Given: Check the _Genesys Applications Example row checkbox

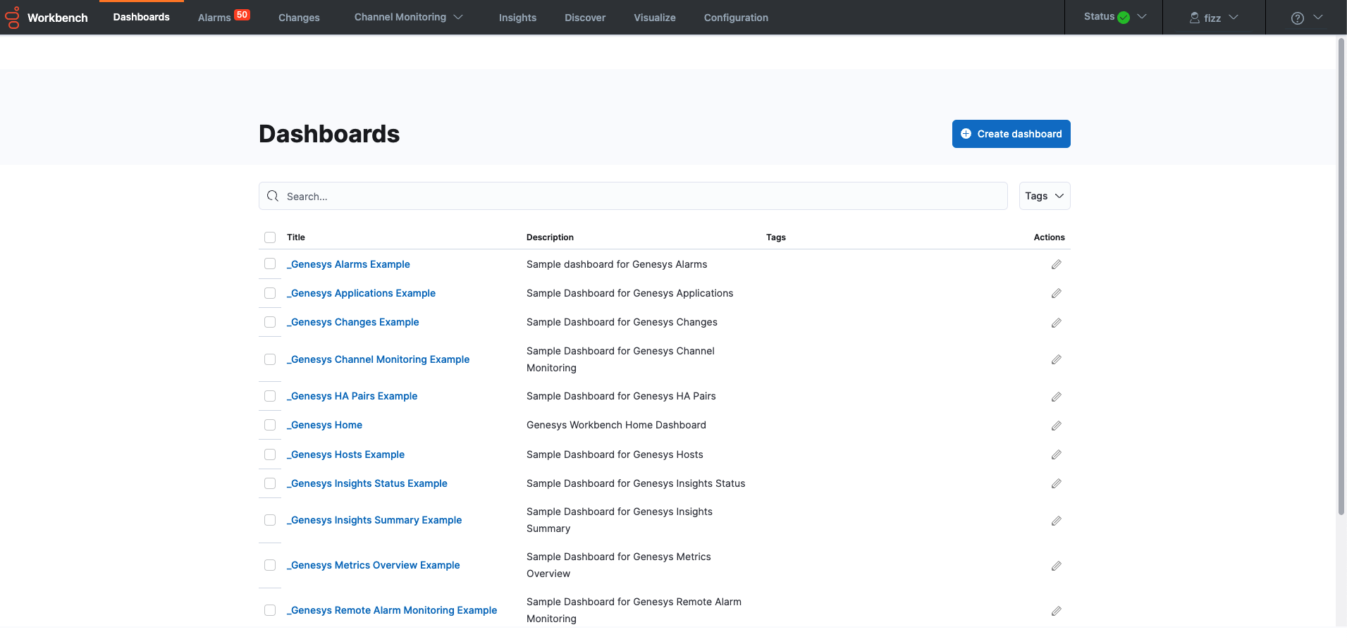Looking at the screenshot, I should click(x=270, y=293).
